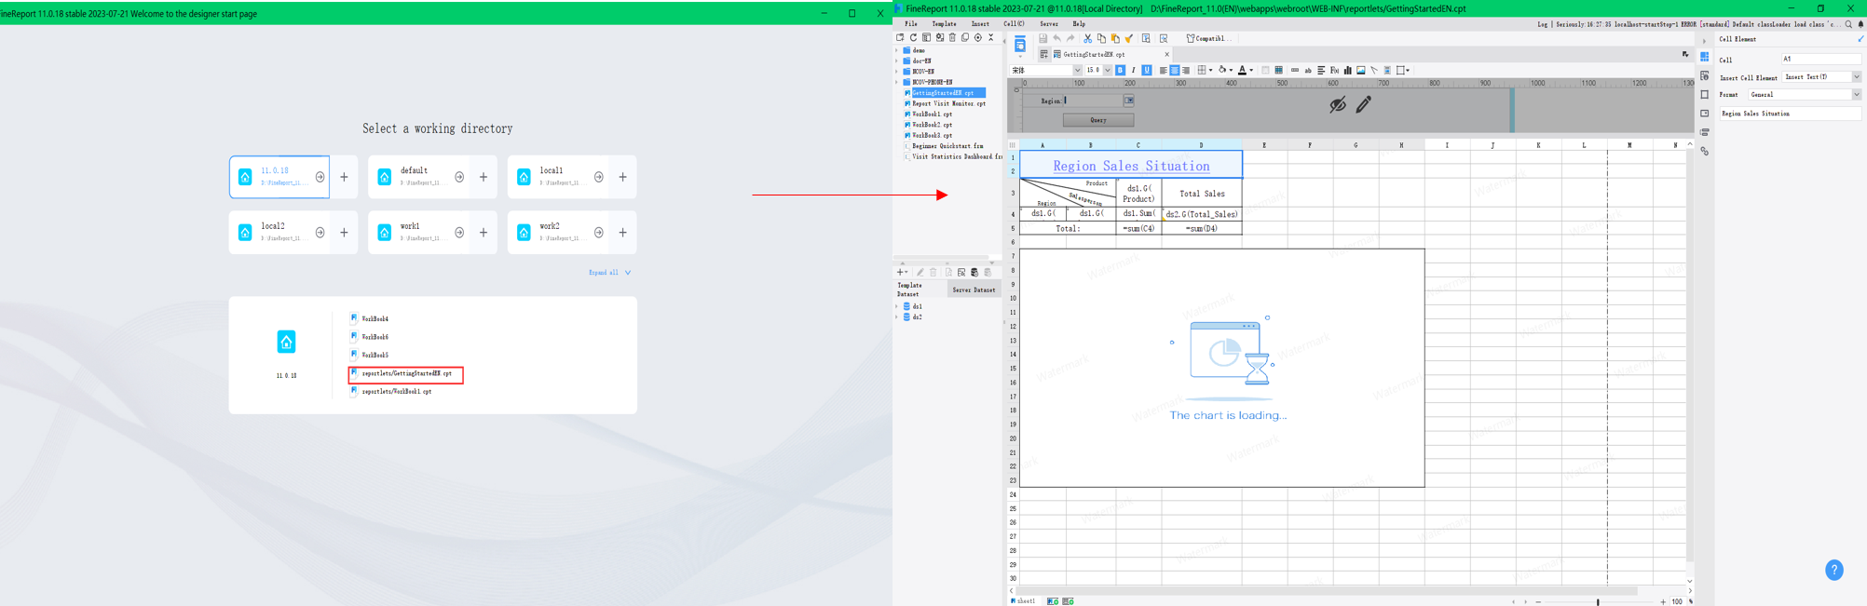Click the large blue Preview icon

[x=1020, y=44]
